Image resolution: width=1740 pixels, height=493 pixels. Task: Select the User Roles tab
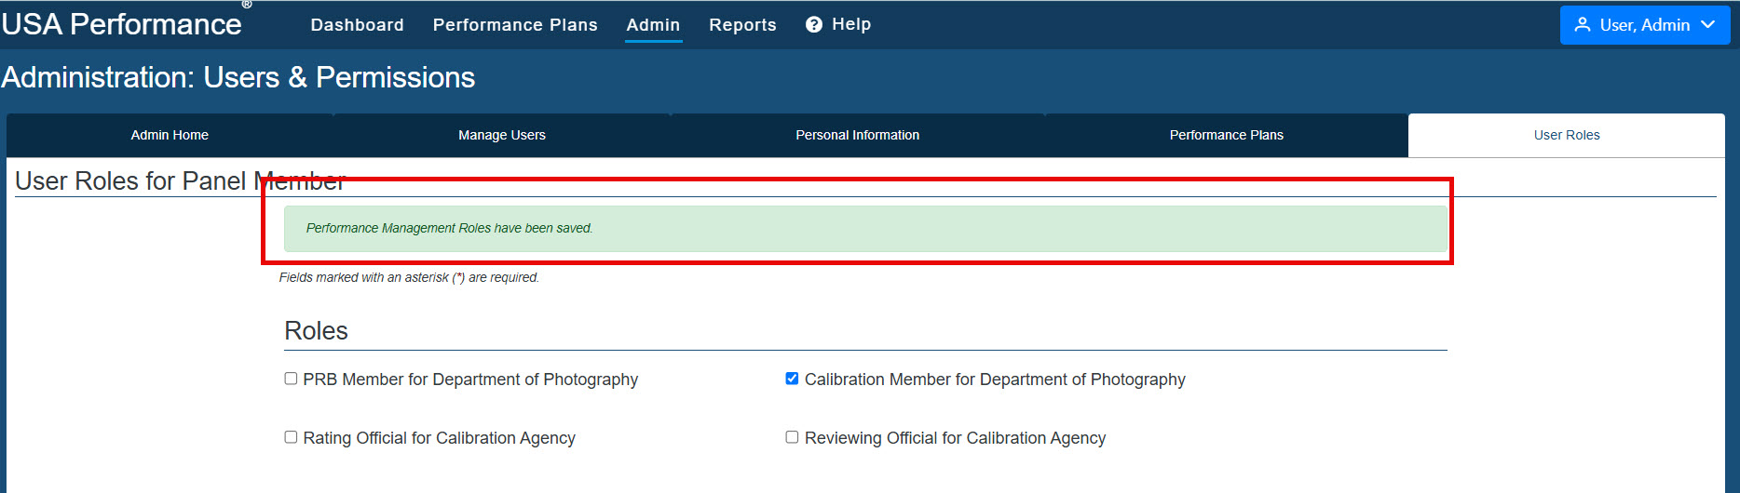click(x=1567, y=135)
